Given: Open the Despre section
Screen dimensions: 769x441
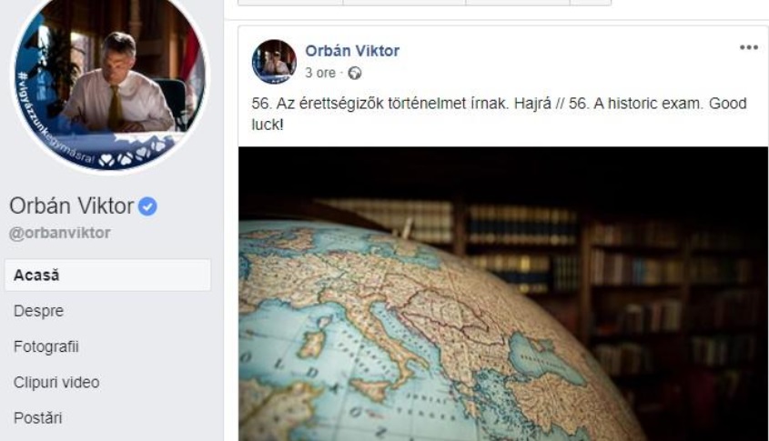Looking at the screenshot, I should (x=39, y=311).
